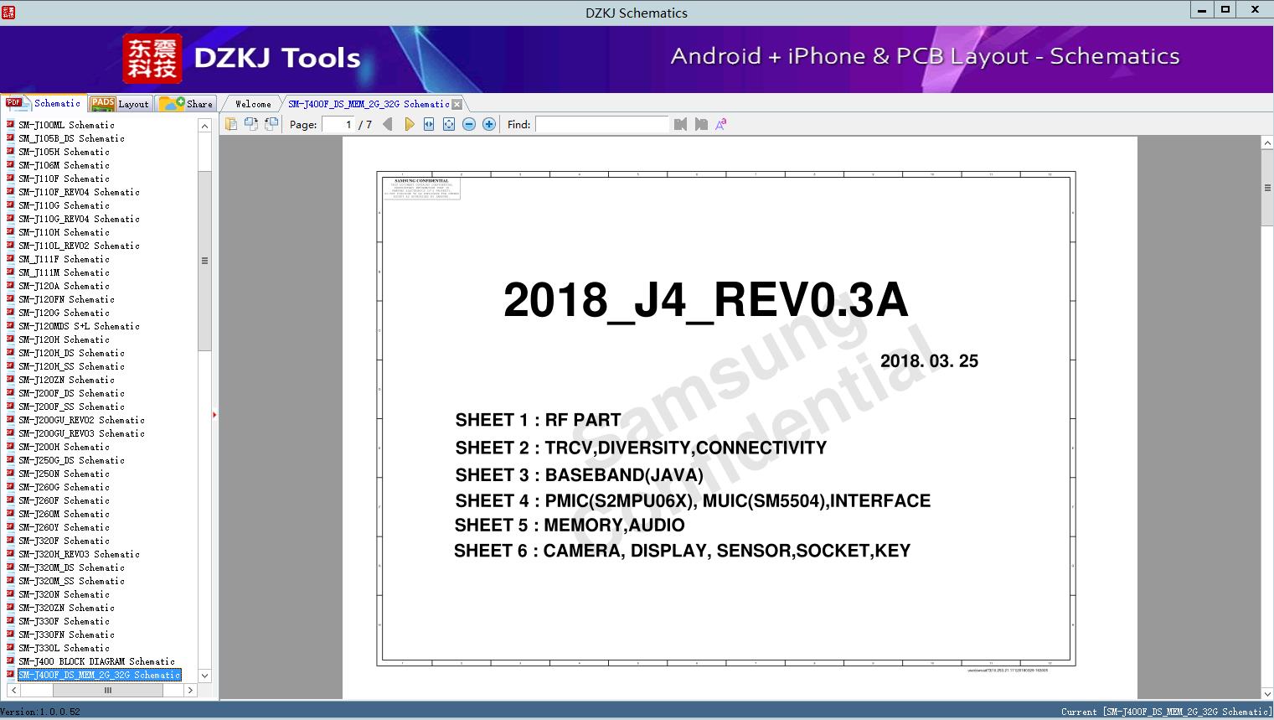Click the PDF icon beside SM-J120A Schematic
This screenshot has height=720, width=1274.
[11, 286]
